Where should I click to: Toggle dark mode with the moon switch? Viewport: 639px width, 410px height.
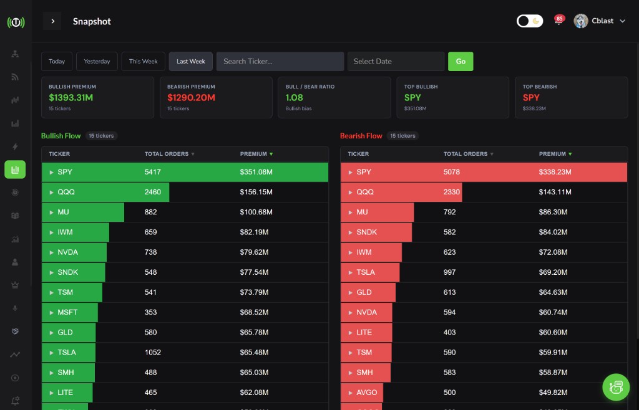(529, 21)
